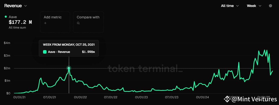
Task: Open the Week interval dropdown
Action: click(x=254, y=6)
